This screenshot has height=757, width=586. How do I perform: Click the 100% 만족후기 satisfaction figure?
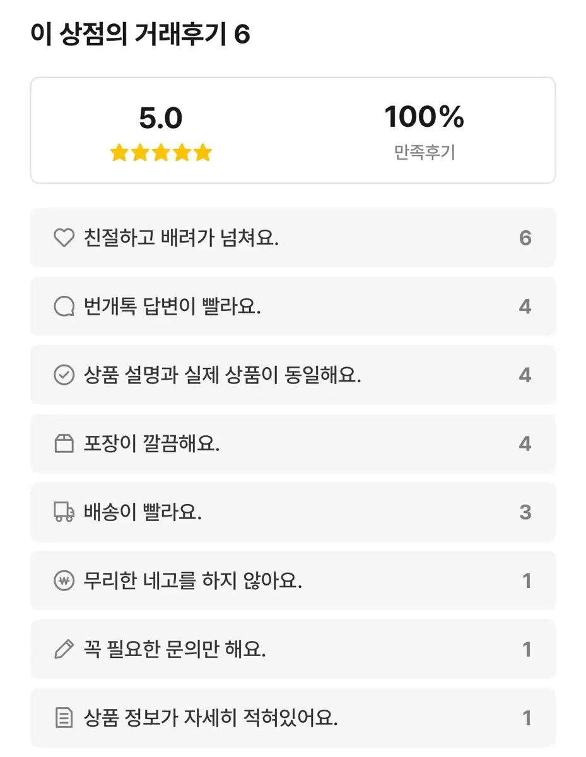(424, 117)
